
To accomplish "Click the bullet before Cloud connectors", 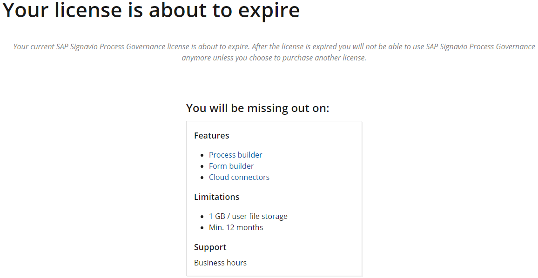I will click(202, 178).
